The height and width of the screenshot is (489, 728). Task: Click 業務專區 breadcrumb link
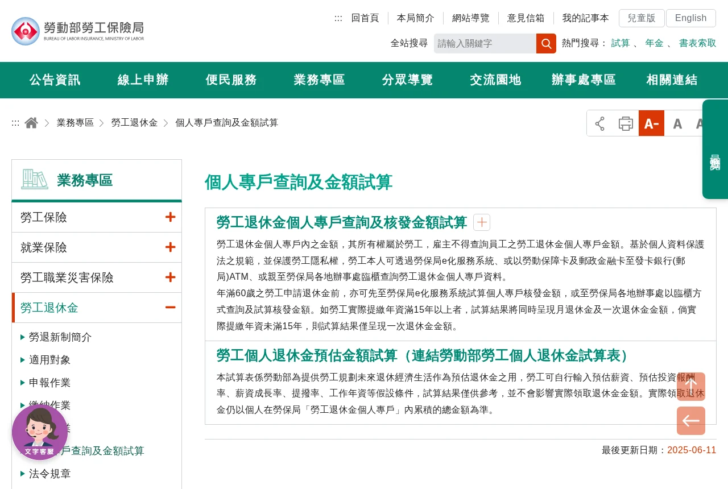click(75, 123)
